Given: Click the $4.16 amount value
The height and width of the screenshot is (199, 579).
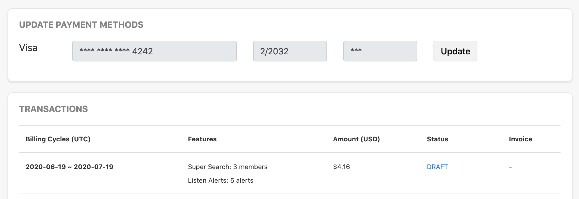Looking at the screenshot, I should click(x=342, y=167).
